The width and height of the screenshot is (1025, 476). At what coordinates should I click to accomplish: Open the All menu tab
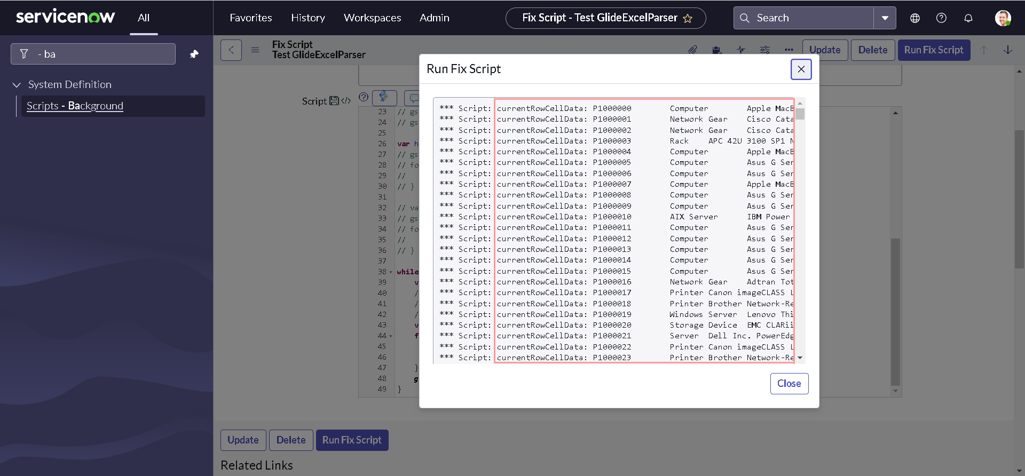tap(144, 18)
